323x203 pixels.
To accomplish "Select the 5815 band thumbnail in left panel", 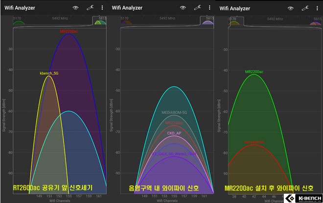I will [x=100, y=21].
